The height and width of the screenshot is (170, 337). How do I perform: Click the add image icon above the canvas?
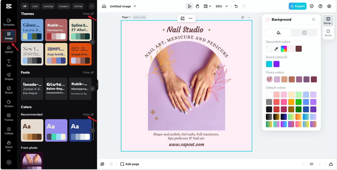coord(183,18)
